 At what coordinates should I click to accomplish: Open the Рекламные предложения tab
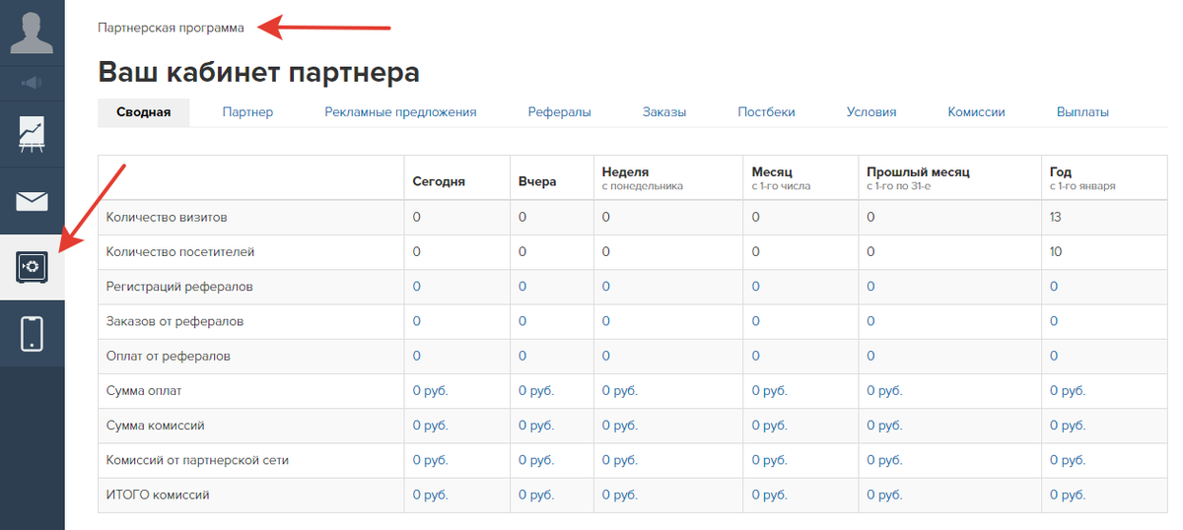[400, 112]
